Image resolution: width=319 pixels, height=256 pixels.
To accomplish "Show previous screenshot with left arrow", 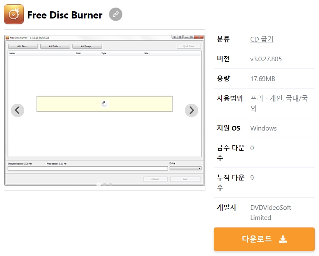I will click(x=18, y=110).
